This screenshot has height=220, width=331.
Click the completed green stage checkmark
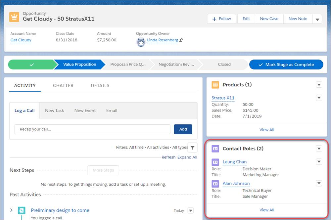click(x=32, y=65)
